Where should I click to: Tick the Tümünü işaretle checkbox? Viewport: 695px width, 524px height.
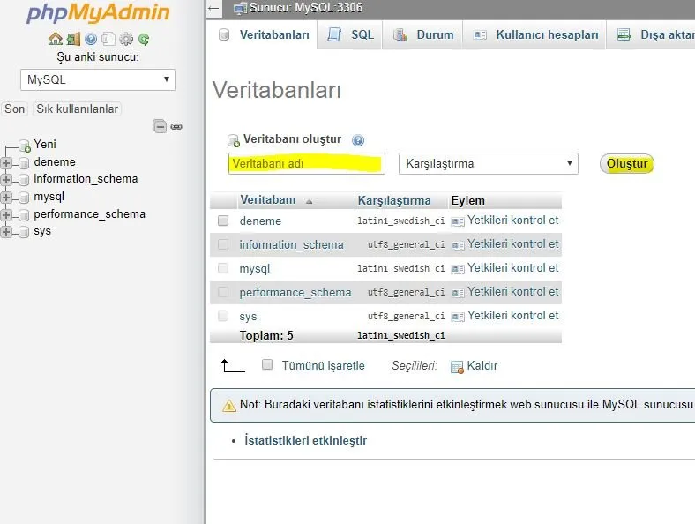click(267, 364)
